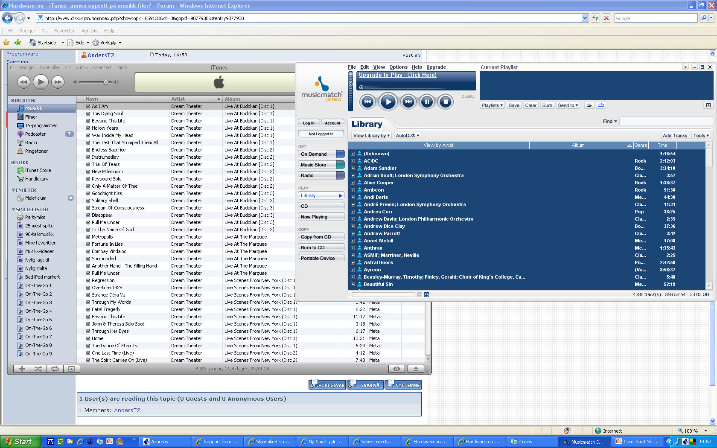The width and height of the screenshot is (717, 448).
Task: Click the Musicmatch previous track button
Action: (367, 102)
